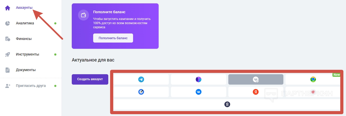Pick the red Yandex logo tile
The height and width of the screenshot is (116, 346).
click(256, 92)
